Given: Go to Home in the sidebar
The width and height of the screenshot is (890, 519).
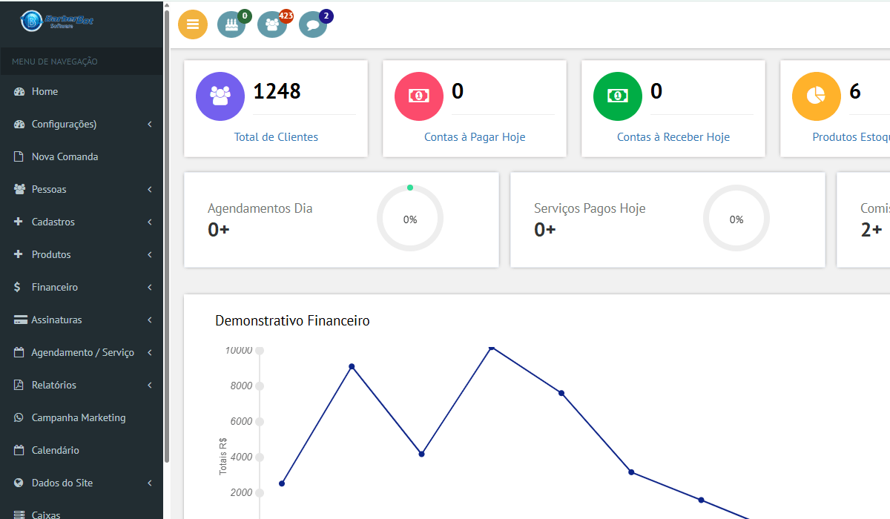Looking at the screenshot, I should [x=44, y=91].
